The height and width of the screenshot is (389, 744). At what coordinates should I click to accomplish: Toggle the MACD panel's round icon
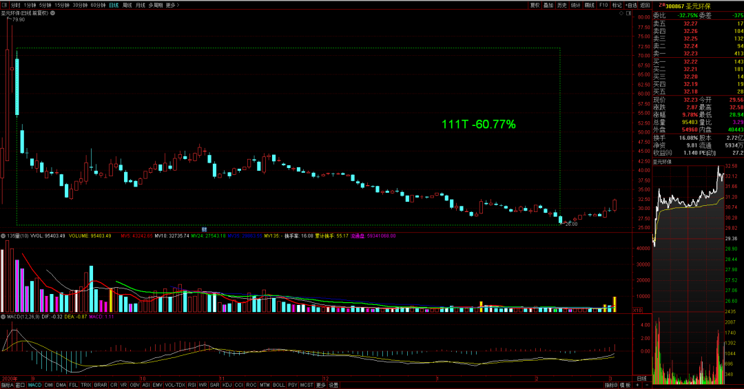tap(3, 317)
